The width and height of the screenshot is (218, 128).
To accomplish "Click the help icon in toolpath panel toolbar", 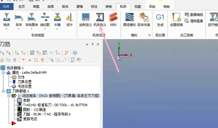I will point(75,53).
